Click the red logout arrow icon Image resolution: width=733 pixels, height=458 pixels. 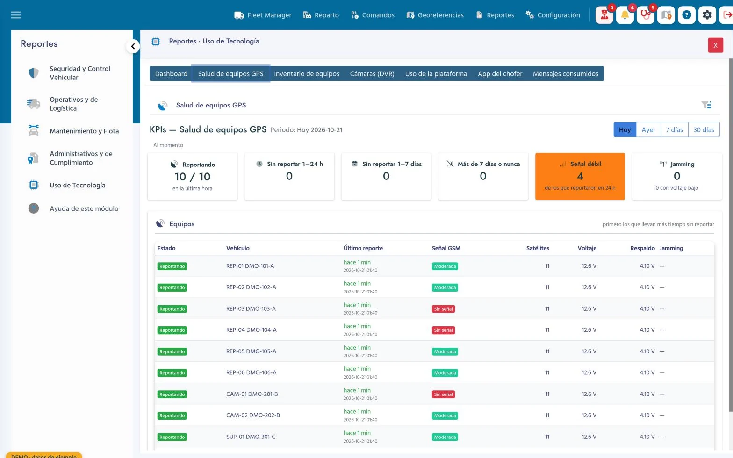727,15
